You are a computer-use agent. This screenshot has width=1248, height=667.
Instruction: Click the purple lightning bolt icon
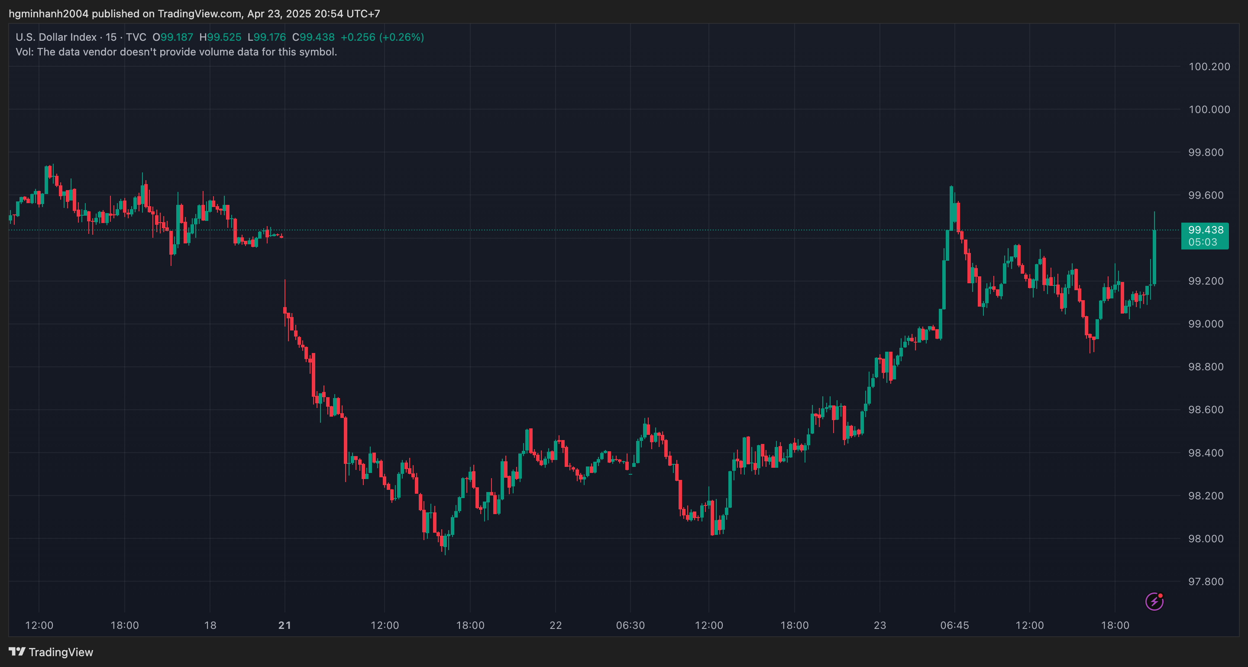click(x=1154, y=602)
